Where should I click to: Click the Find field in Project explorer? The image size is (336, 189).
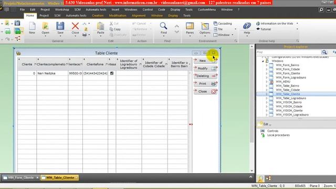[x=289, y=52]
